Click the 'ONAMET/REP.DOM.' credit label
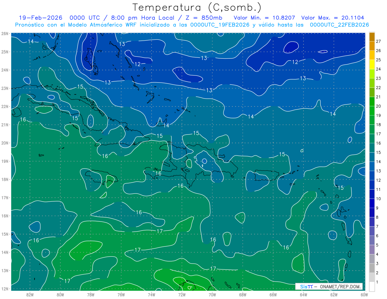Screen dimensions: 387x299 (340, 286)
